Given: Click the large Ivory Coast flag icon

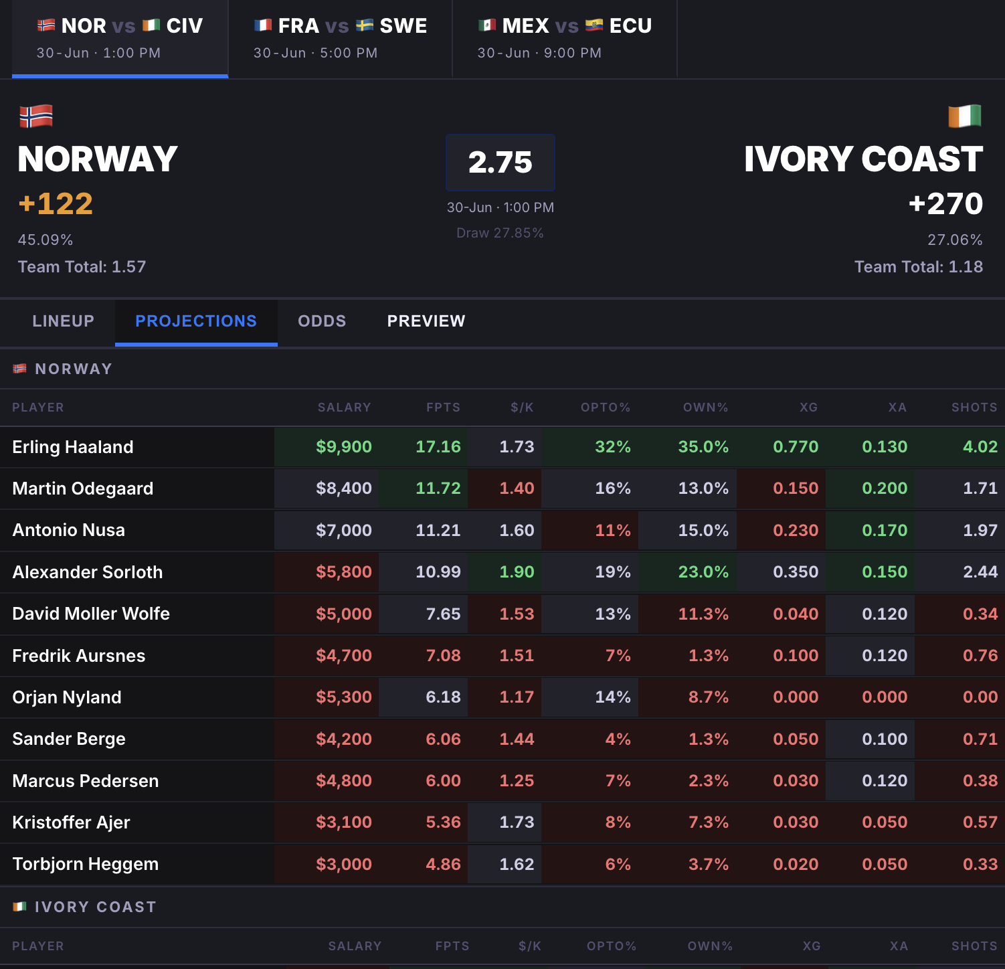Looking at the screenshot, I should pyautogui.click(x=965, y=116).
